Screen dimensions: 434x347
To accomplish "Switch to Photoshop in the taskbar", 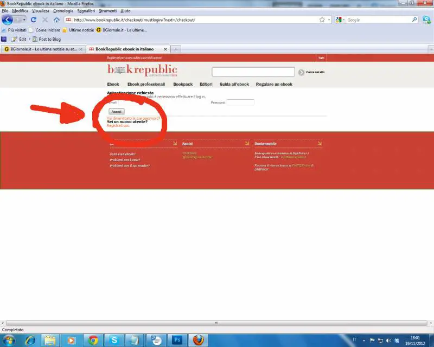I will (x=177, y=340).
